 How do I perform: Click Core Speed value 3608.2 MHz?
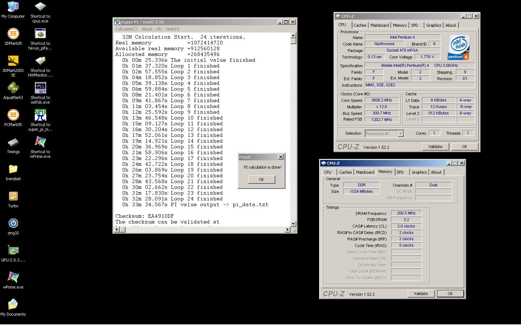click(381, 100)
